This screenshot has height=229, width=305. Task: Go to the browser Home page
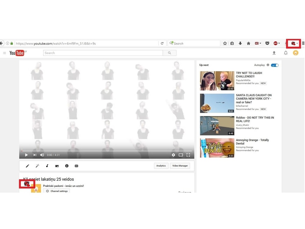pyautogui.click(x=248, y=43)
